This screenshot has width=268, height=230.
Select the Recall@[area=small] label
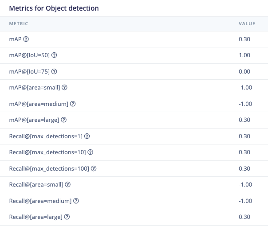click(36, 185)
